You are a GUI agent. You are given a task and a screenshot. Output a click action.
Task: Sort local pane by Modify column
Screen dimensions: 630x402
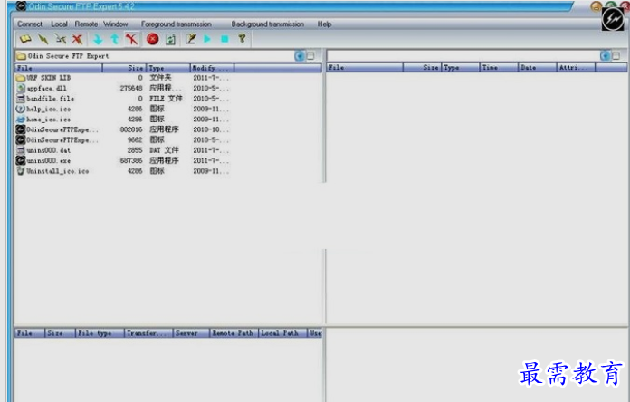(x=212, y=68)
